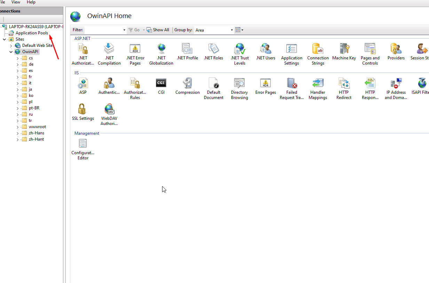The width and height of the screenshot is (429, 283).
Task: Open .NET Error Pages feature
Action: pyautogui.click(x=135, y=54)
